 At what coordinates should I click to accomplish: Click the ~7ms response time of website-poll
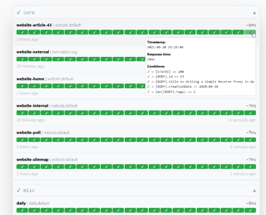tap(251, 133)
